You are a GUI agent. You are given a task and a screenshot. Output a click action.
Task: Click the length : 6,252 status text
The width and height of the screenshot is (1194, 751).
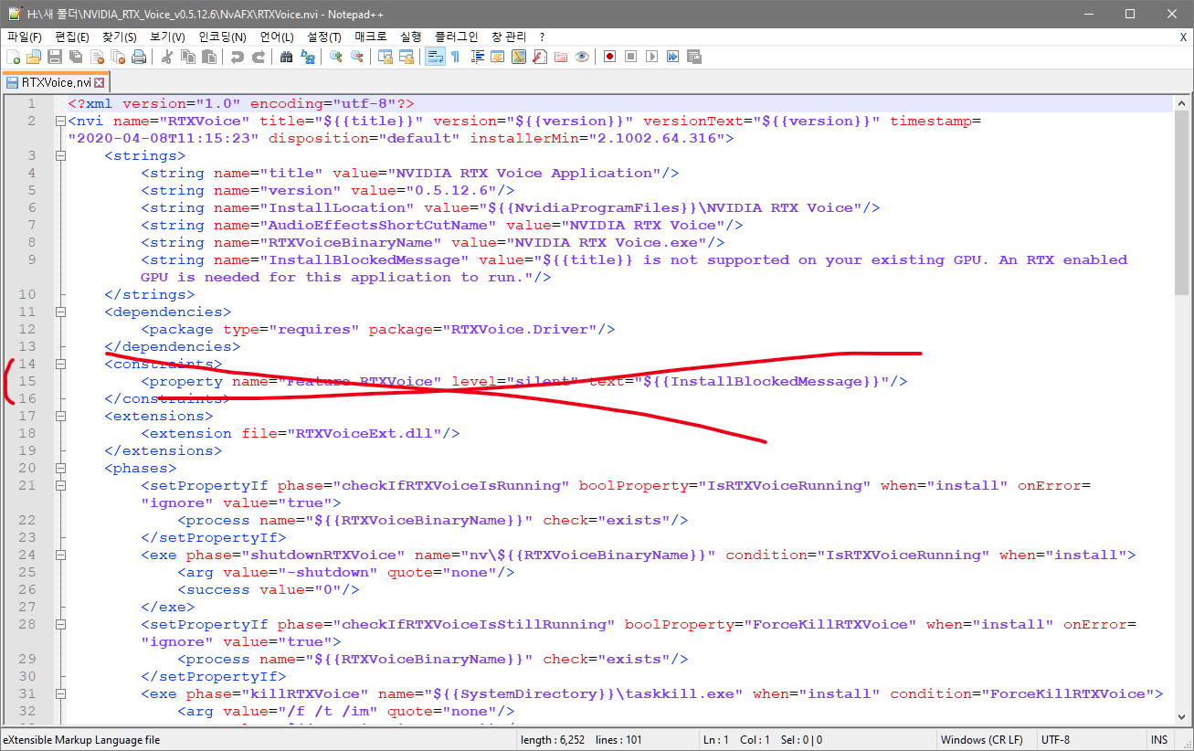(x=553, y=740)
